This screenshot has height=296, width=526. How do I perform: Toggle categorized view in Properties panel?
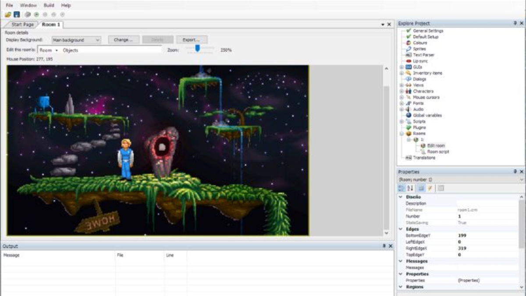point(401,187)
